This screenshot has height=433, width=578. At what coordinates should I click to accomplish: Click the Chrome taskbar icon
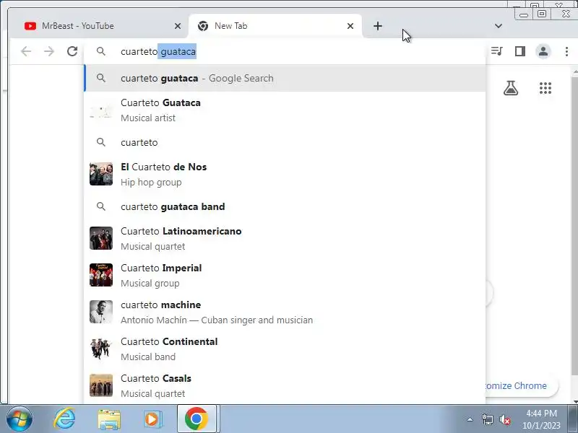pos(197,419)
